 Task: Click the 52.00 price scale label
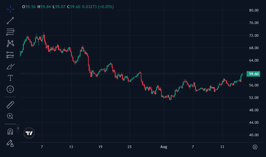point(254,98)
